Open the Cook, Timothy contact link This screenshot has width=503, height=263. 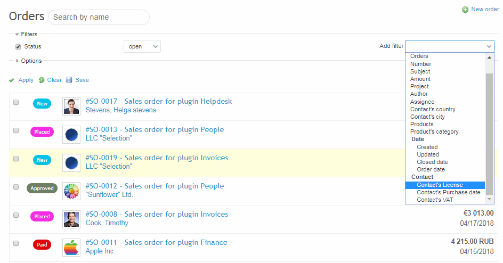tap(107, 223)
